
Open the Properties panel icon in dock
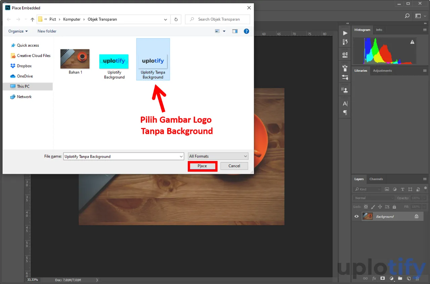click(345, 54)
